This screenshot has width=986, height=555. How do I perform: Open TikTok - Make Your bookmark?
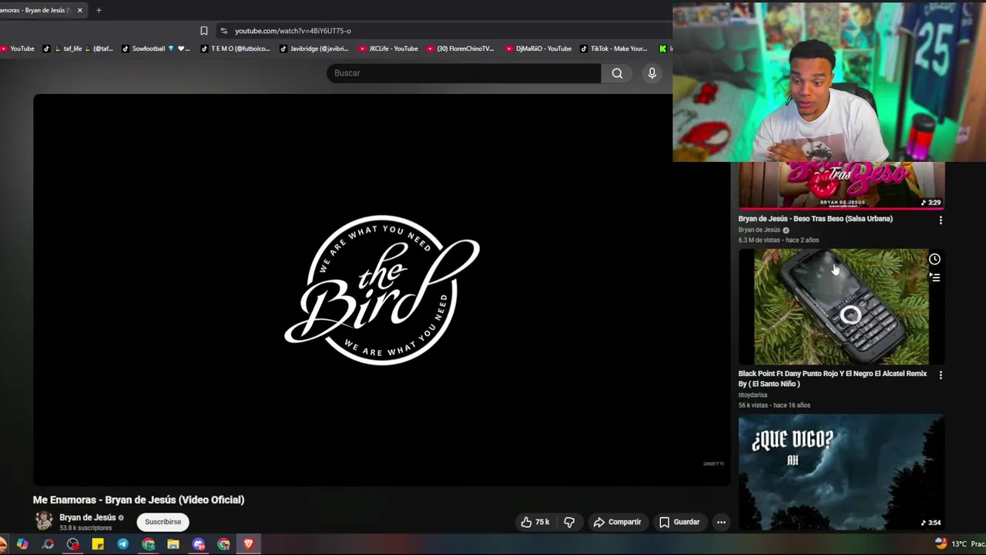tap(614, 49)
